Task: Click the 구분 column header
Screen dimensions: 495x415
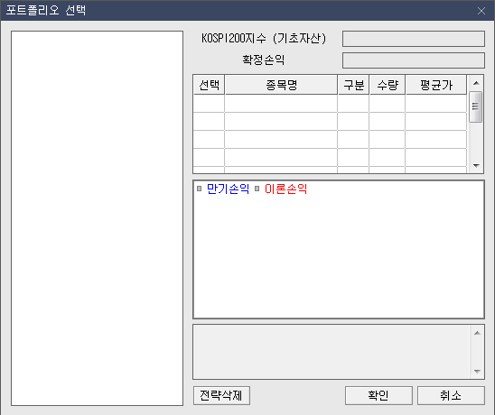Action: tap(353, 85)
